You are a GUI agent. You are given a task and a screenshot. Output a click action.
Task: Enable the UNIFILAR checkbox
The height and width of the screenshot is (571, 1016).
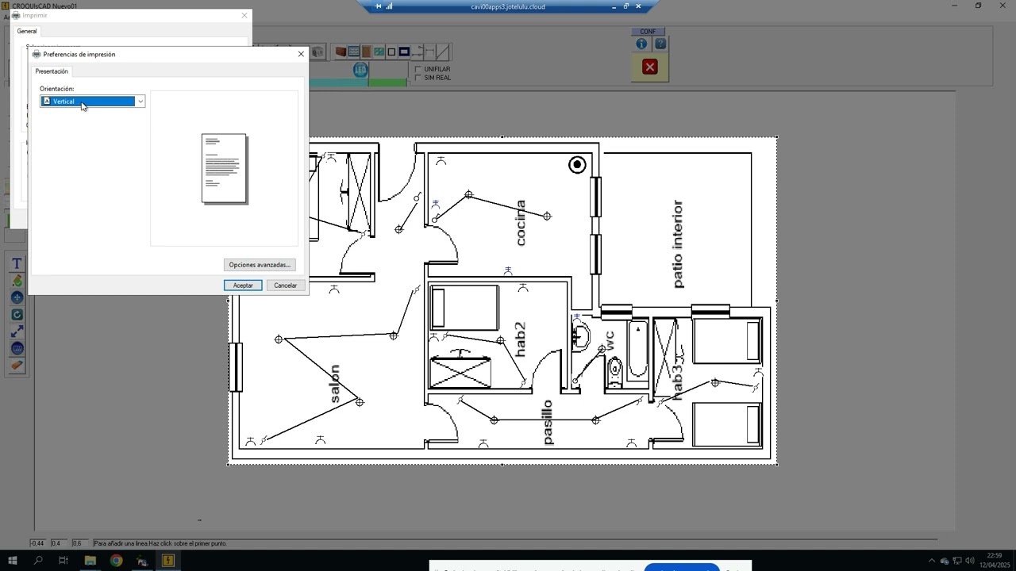(x=418, y=69)
